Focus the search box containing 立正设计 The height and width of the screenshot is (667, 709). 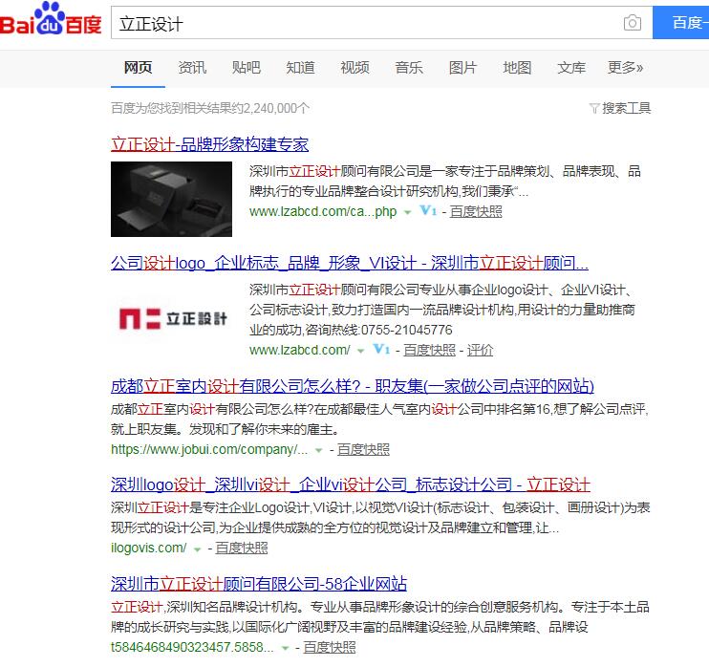(363, 23)
